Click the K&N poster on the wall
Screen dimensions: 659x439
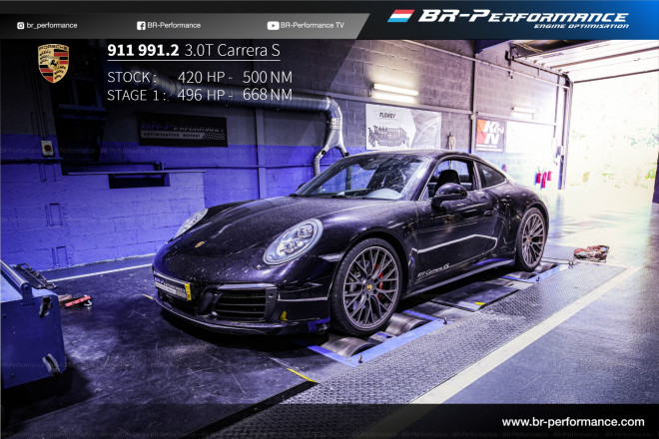(490, 135)
